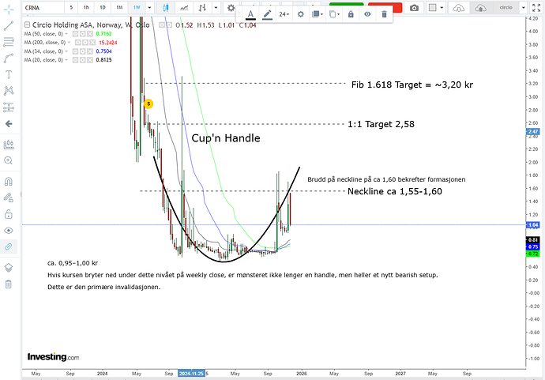Hide all drawings using sidebar eye
This screenshot has height=380, width=545.
pyautogui.click(x=9, y=231)
